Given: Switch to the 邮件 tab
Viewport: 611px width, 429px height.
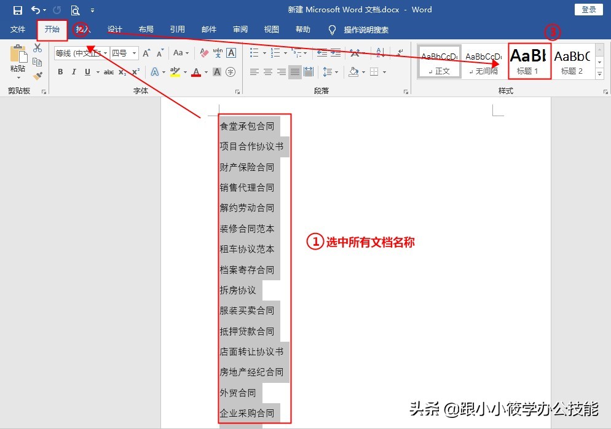Looking at the screenshot, I should [209, 30].
